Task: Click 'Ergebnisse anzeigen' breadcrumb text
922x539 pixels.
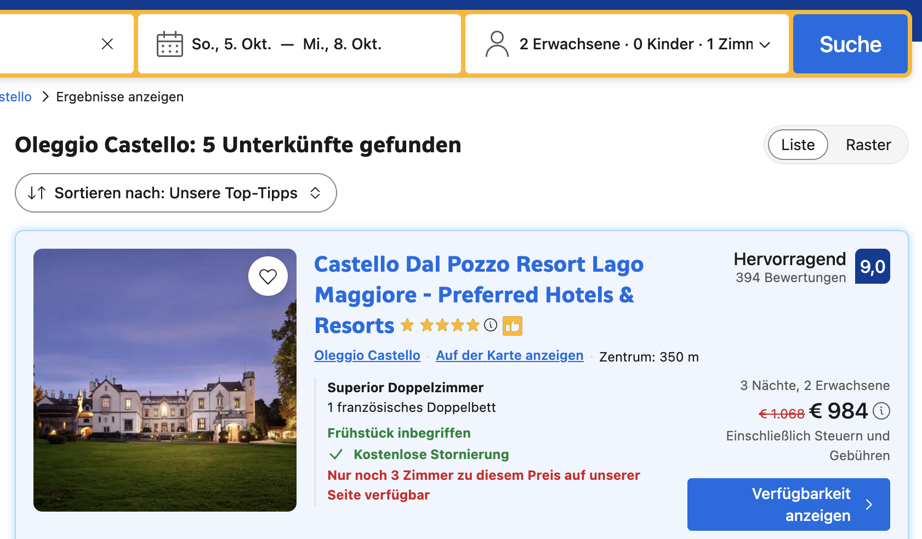Action: point(120,97)
